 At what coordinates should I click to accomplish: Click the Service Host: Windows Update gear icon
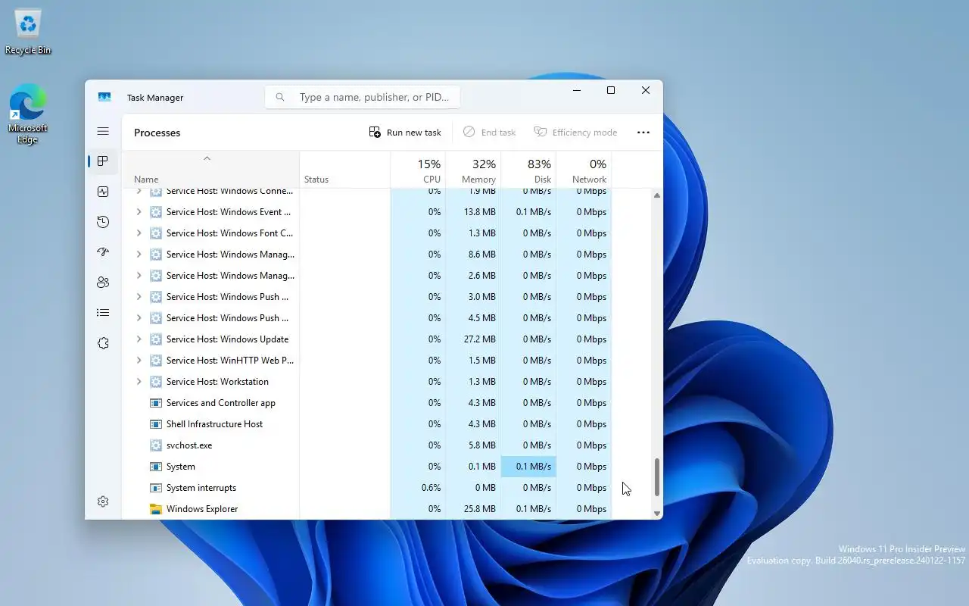(156, 339)
